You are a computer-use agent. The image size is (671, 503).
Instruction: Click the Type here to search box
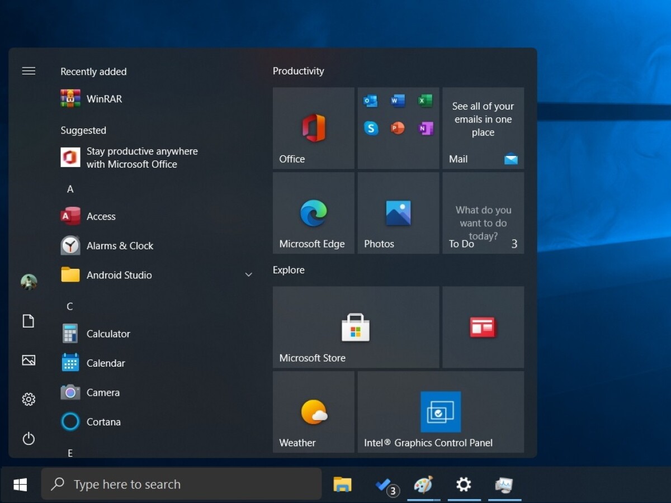[x=182, y=484]
